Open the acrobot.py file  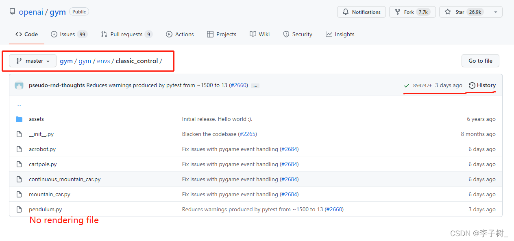pos(42,149)
